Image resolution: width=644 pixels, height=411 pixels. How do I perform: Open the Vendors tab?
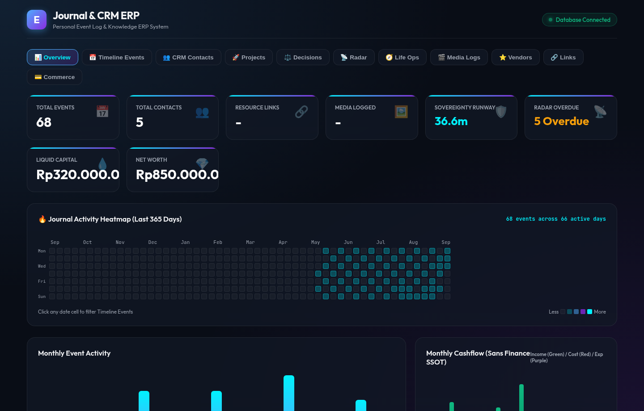(x=516, y=57)
